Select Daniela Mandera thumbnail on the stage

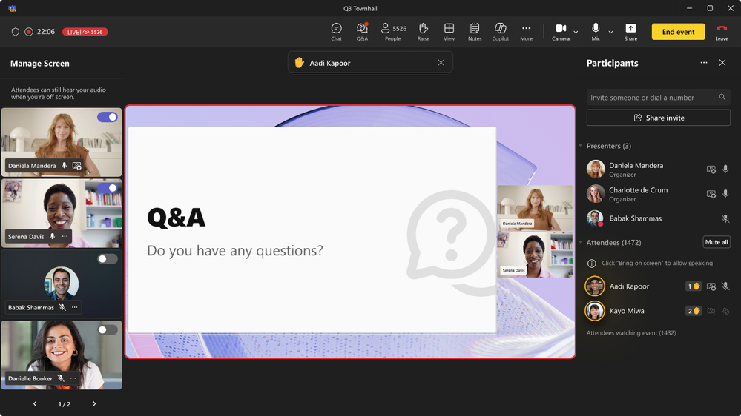535,207
